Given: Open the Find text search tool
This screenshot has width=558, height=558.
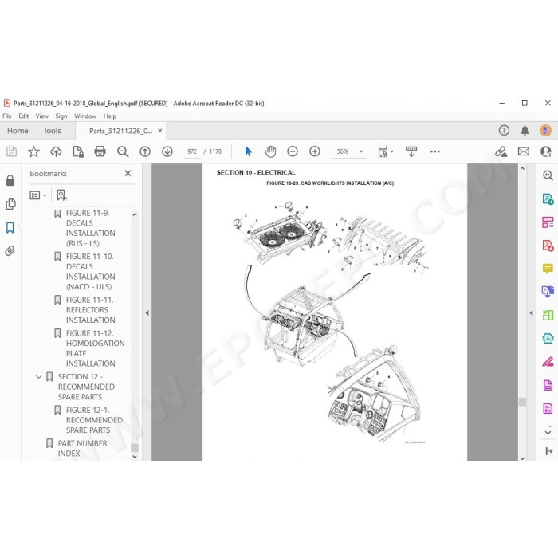Looking at the screenshot, I should point(123,151).
